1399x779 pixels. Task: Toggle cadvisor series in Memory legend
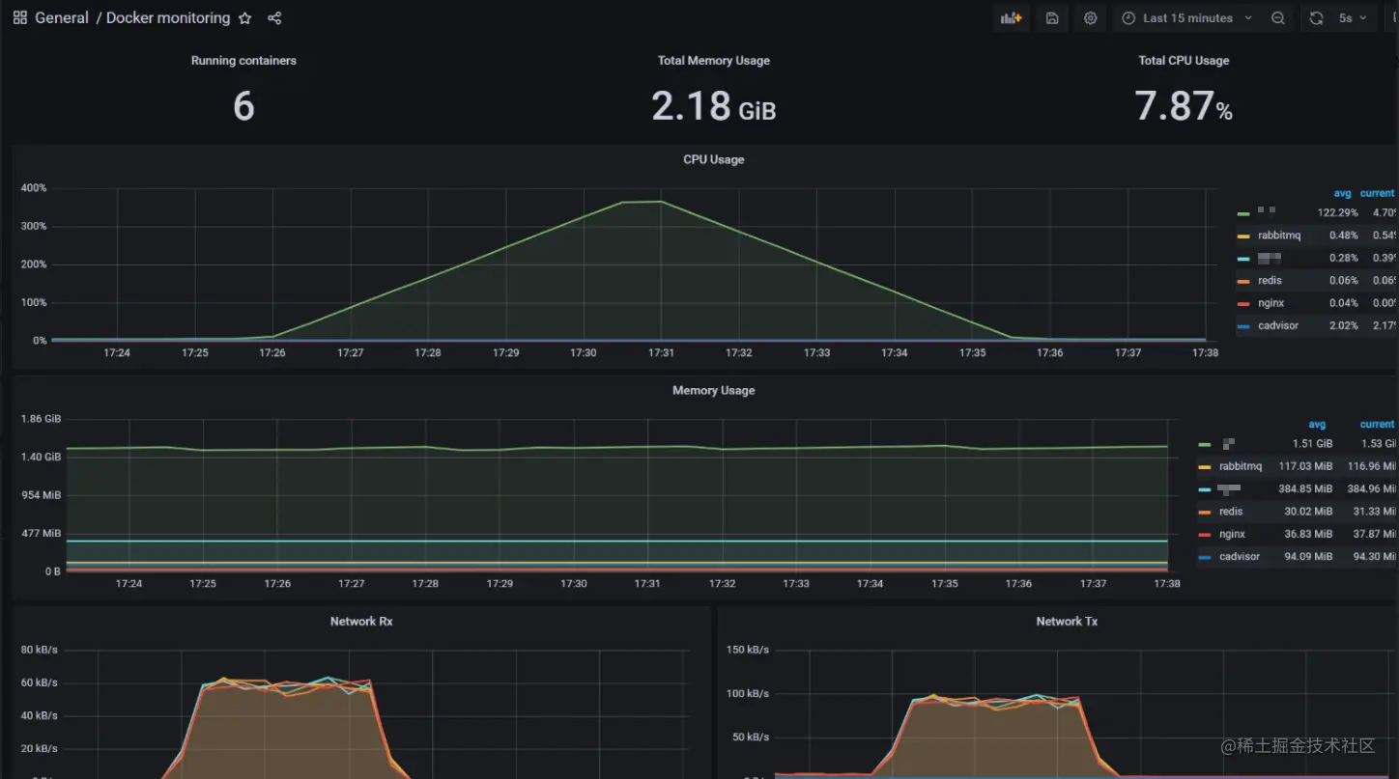(x=1240, y=557)
